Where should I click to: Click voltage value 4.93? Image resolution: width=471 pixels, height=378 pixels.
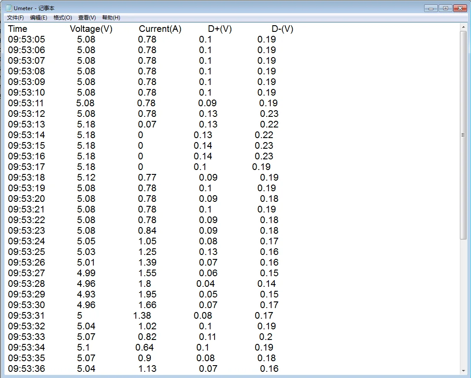(86, 294)
